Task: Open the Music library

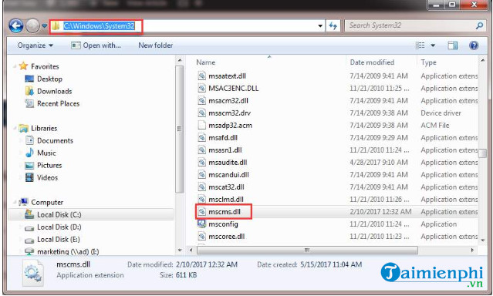Action: [x=46, y=153]
